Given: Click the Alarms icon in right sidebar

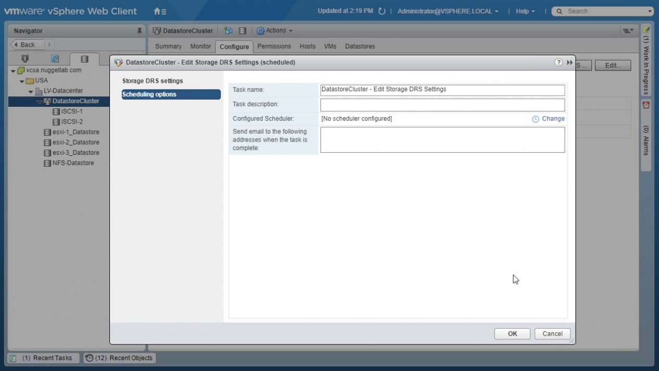Looking at the screenshot, I should point(646,105).
